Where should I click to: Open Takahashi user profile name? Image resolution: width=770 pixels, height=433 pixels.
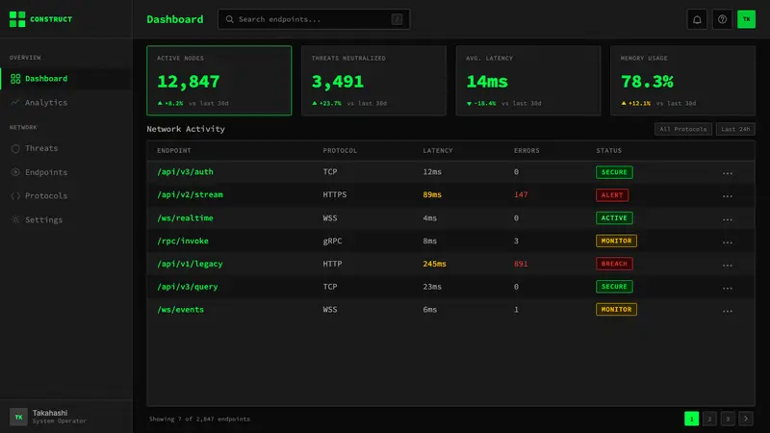(x=50, y=413)
